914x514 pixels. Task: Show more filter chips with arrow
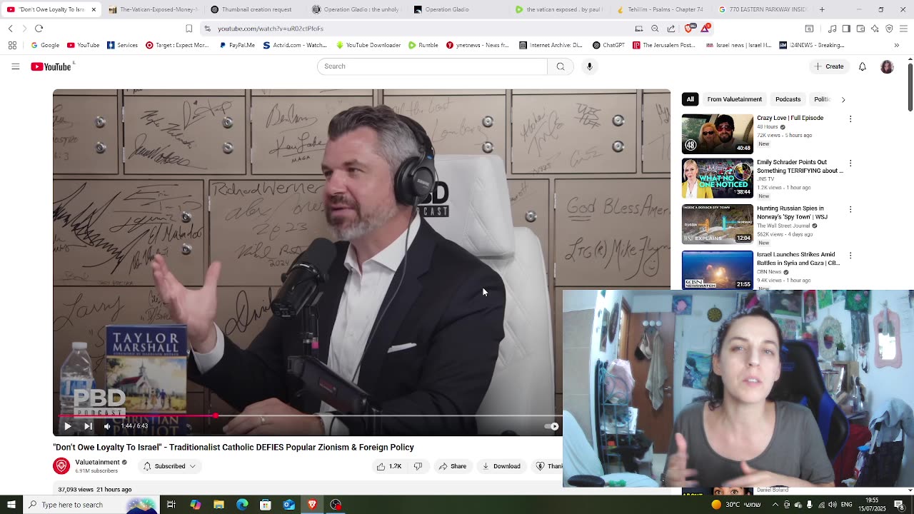(843, 99)
